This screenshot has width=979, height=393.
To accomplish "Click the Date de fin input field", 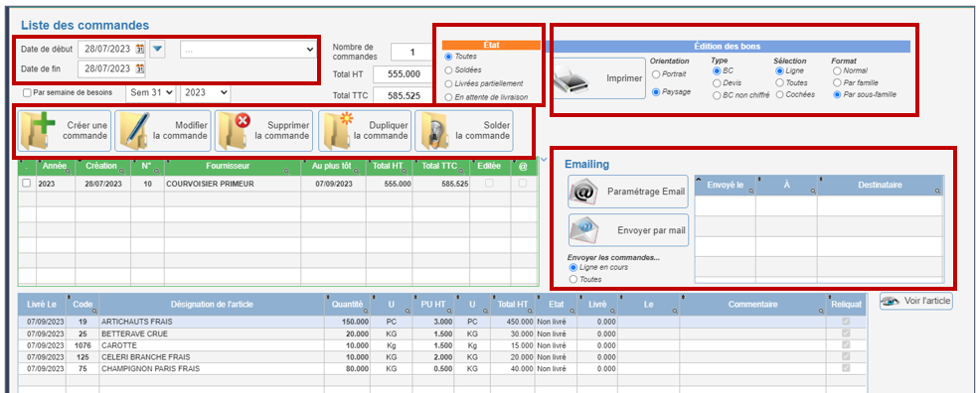I will coord(106,68).
